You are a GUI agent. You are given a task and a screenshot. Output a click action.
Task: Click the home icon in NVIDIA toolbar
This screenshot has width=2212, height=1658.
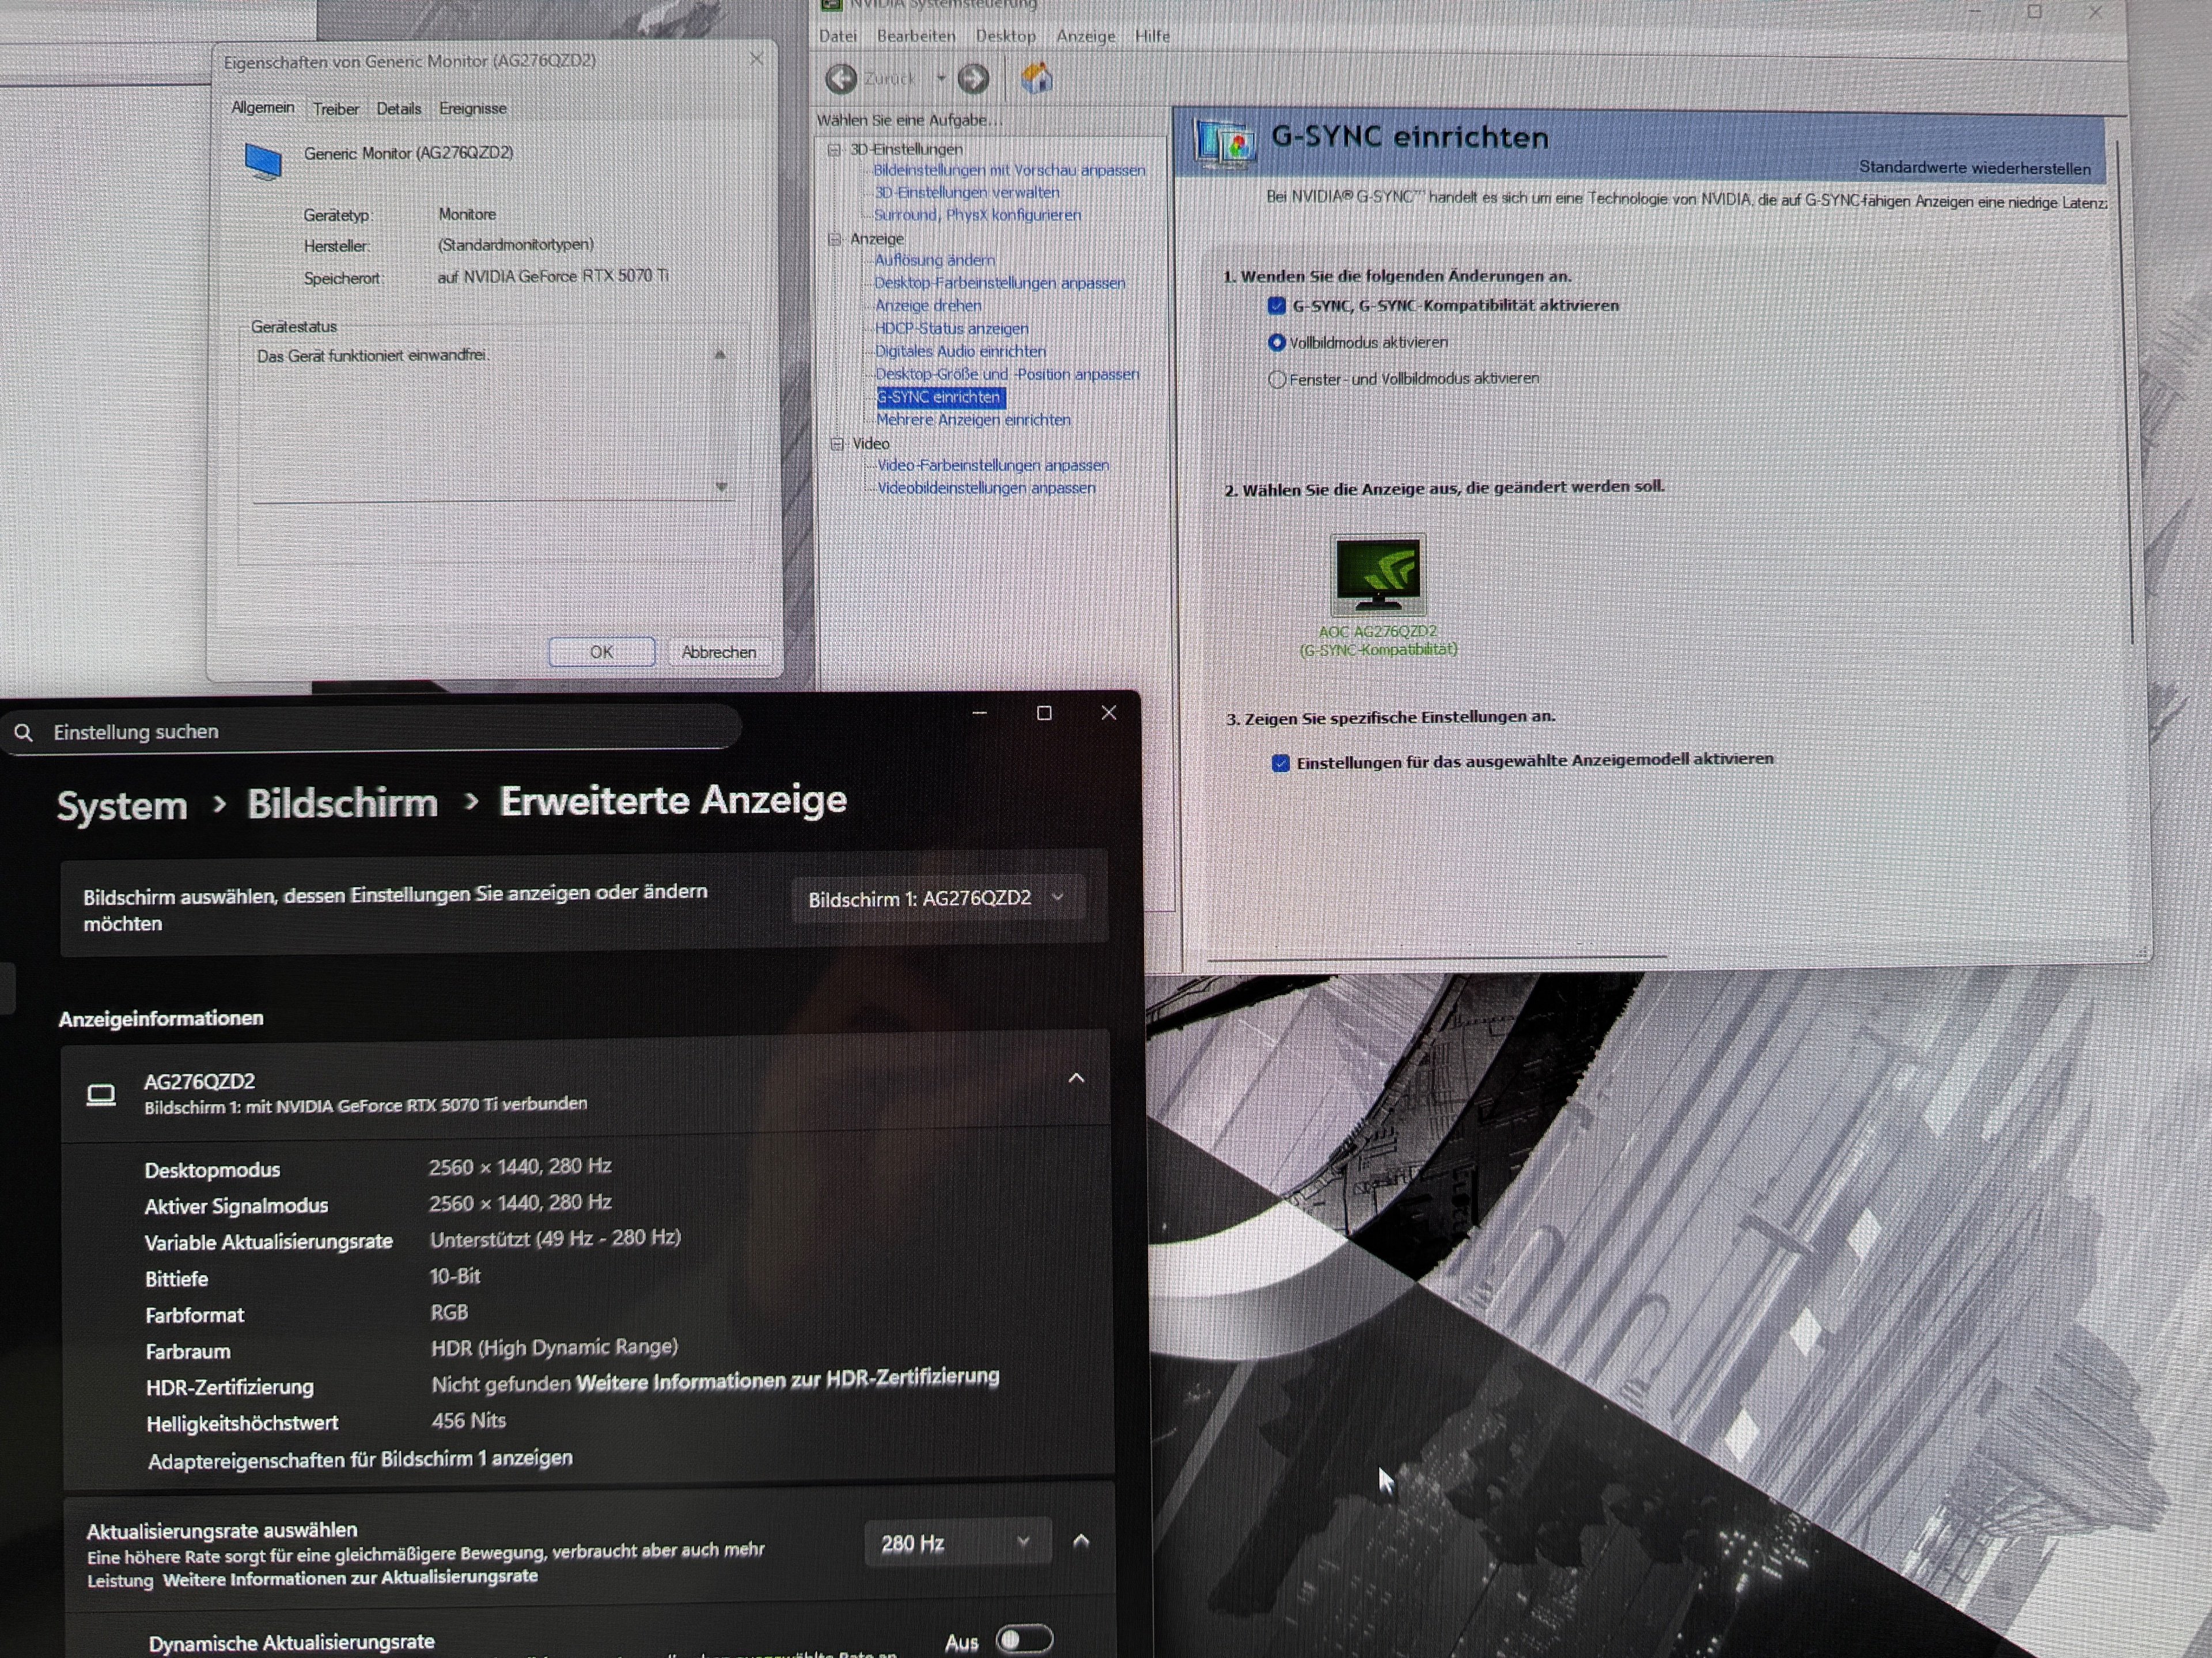pos(1036,78)
